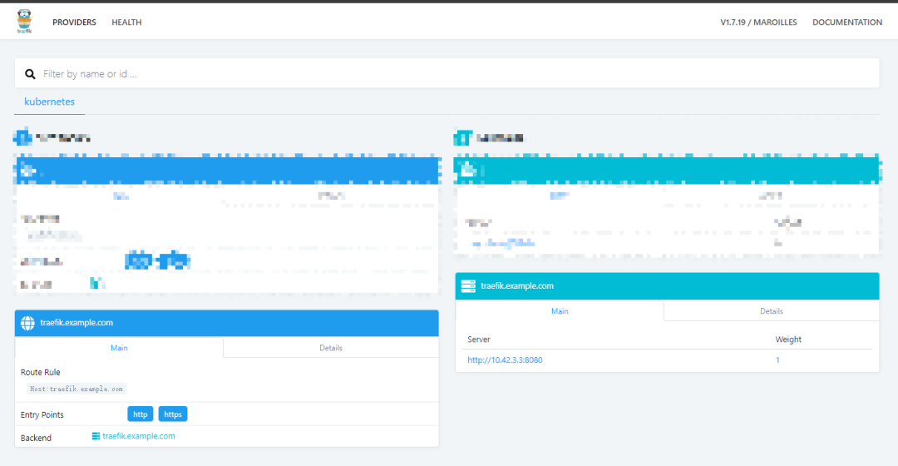
Task: Open the Health page
Action: coord(126,22)
